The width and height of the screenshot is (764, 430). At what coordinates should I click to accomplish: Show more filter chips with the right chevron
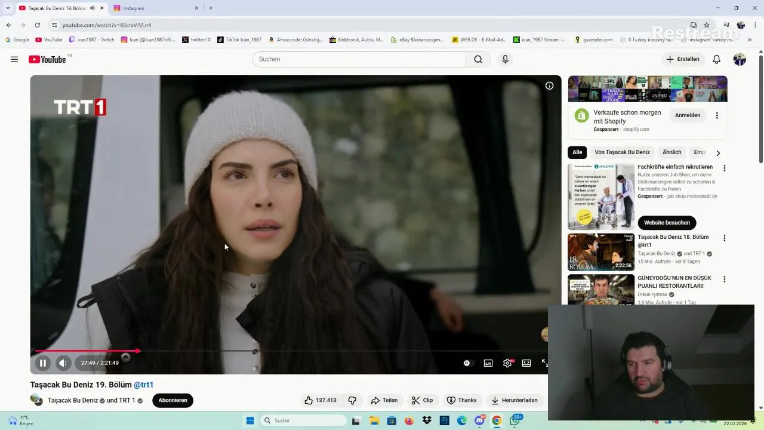(x=718, y=153)
